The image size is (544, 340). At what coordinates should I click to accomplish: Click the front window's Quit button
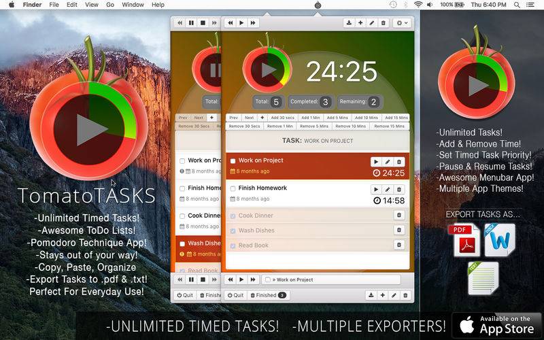pyautogui.click(x=235, y=295)
